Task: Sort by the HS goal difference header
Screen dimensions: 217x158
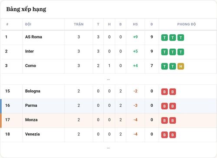Action: pos(135,24)
